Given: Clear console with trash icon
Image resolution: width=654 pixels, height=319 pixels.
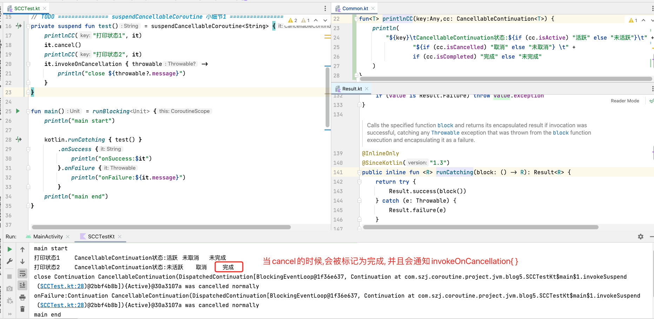Looking at the screenshot, I should coord(22,309).
